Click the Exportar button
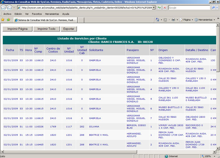Image resolution: width=220 pixels, height=158 pixels. pos(69,29)
